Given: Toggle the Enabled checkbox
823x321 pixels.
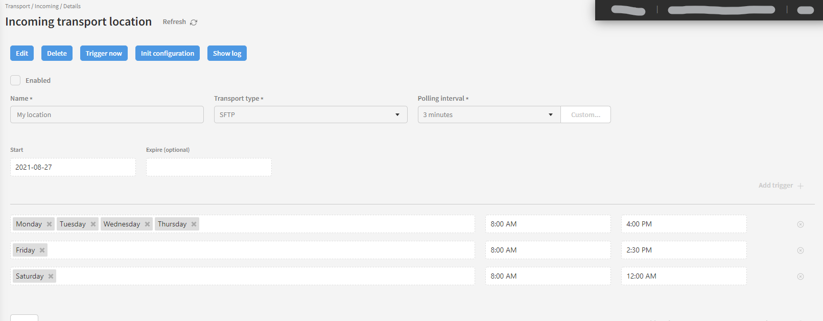Looking at the screenshot, I should point(16,80).
